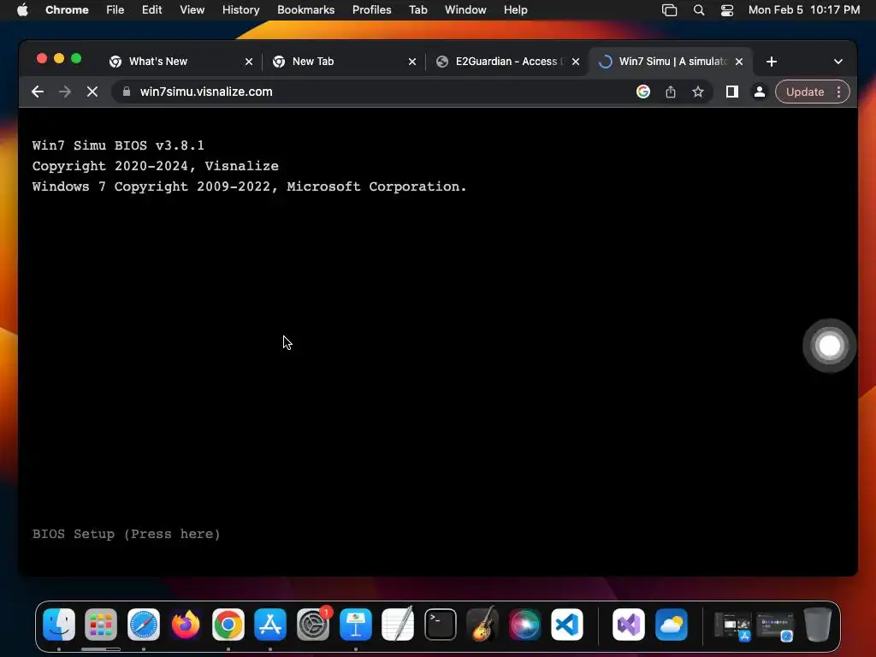This screenshot has height=657, width=876.
Task: Click the forward navigation arrow
Action: [65, 92]
